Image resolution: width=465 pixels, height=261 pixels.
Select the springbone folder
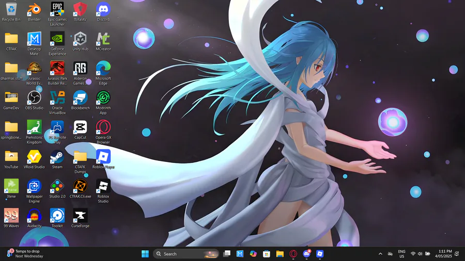coord(11,130)
